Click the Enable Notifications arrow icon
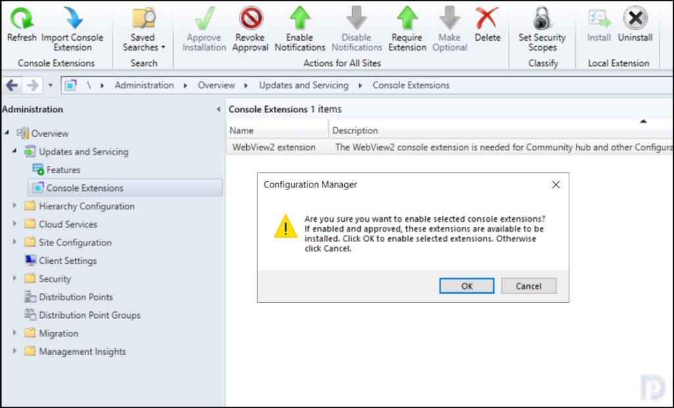The width and height of the screenshot is (674, 408). (300, 18)
